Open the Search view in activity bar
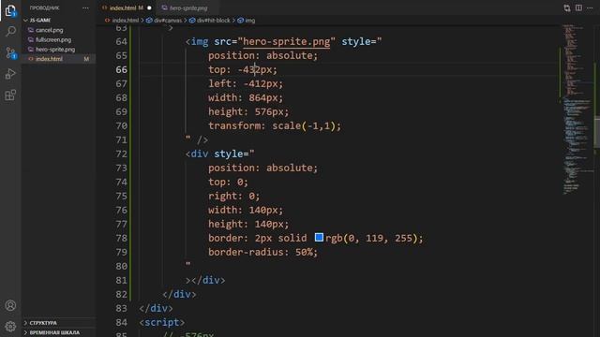 [x=10, y=31]
